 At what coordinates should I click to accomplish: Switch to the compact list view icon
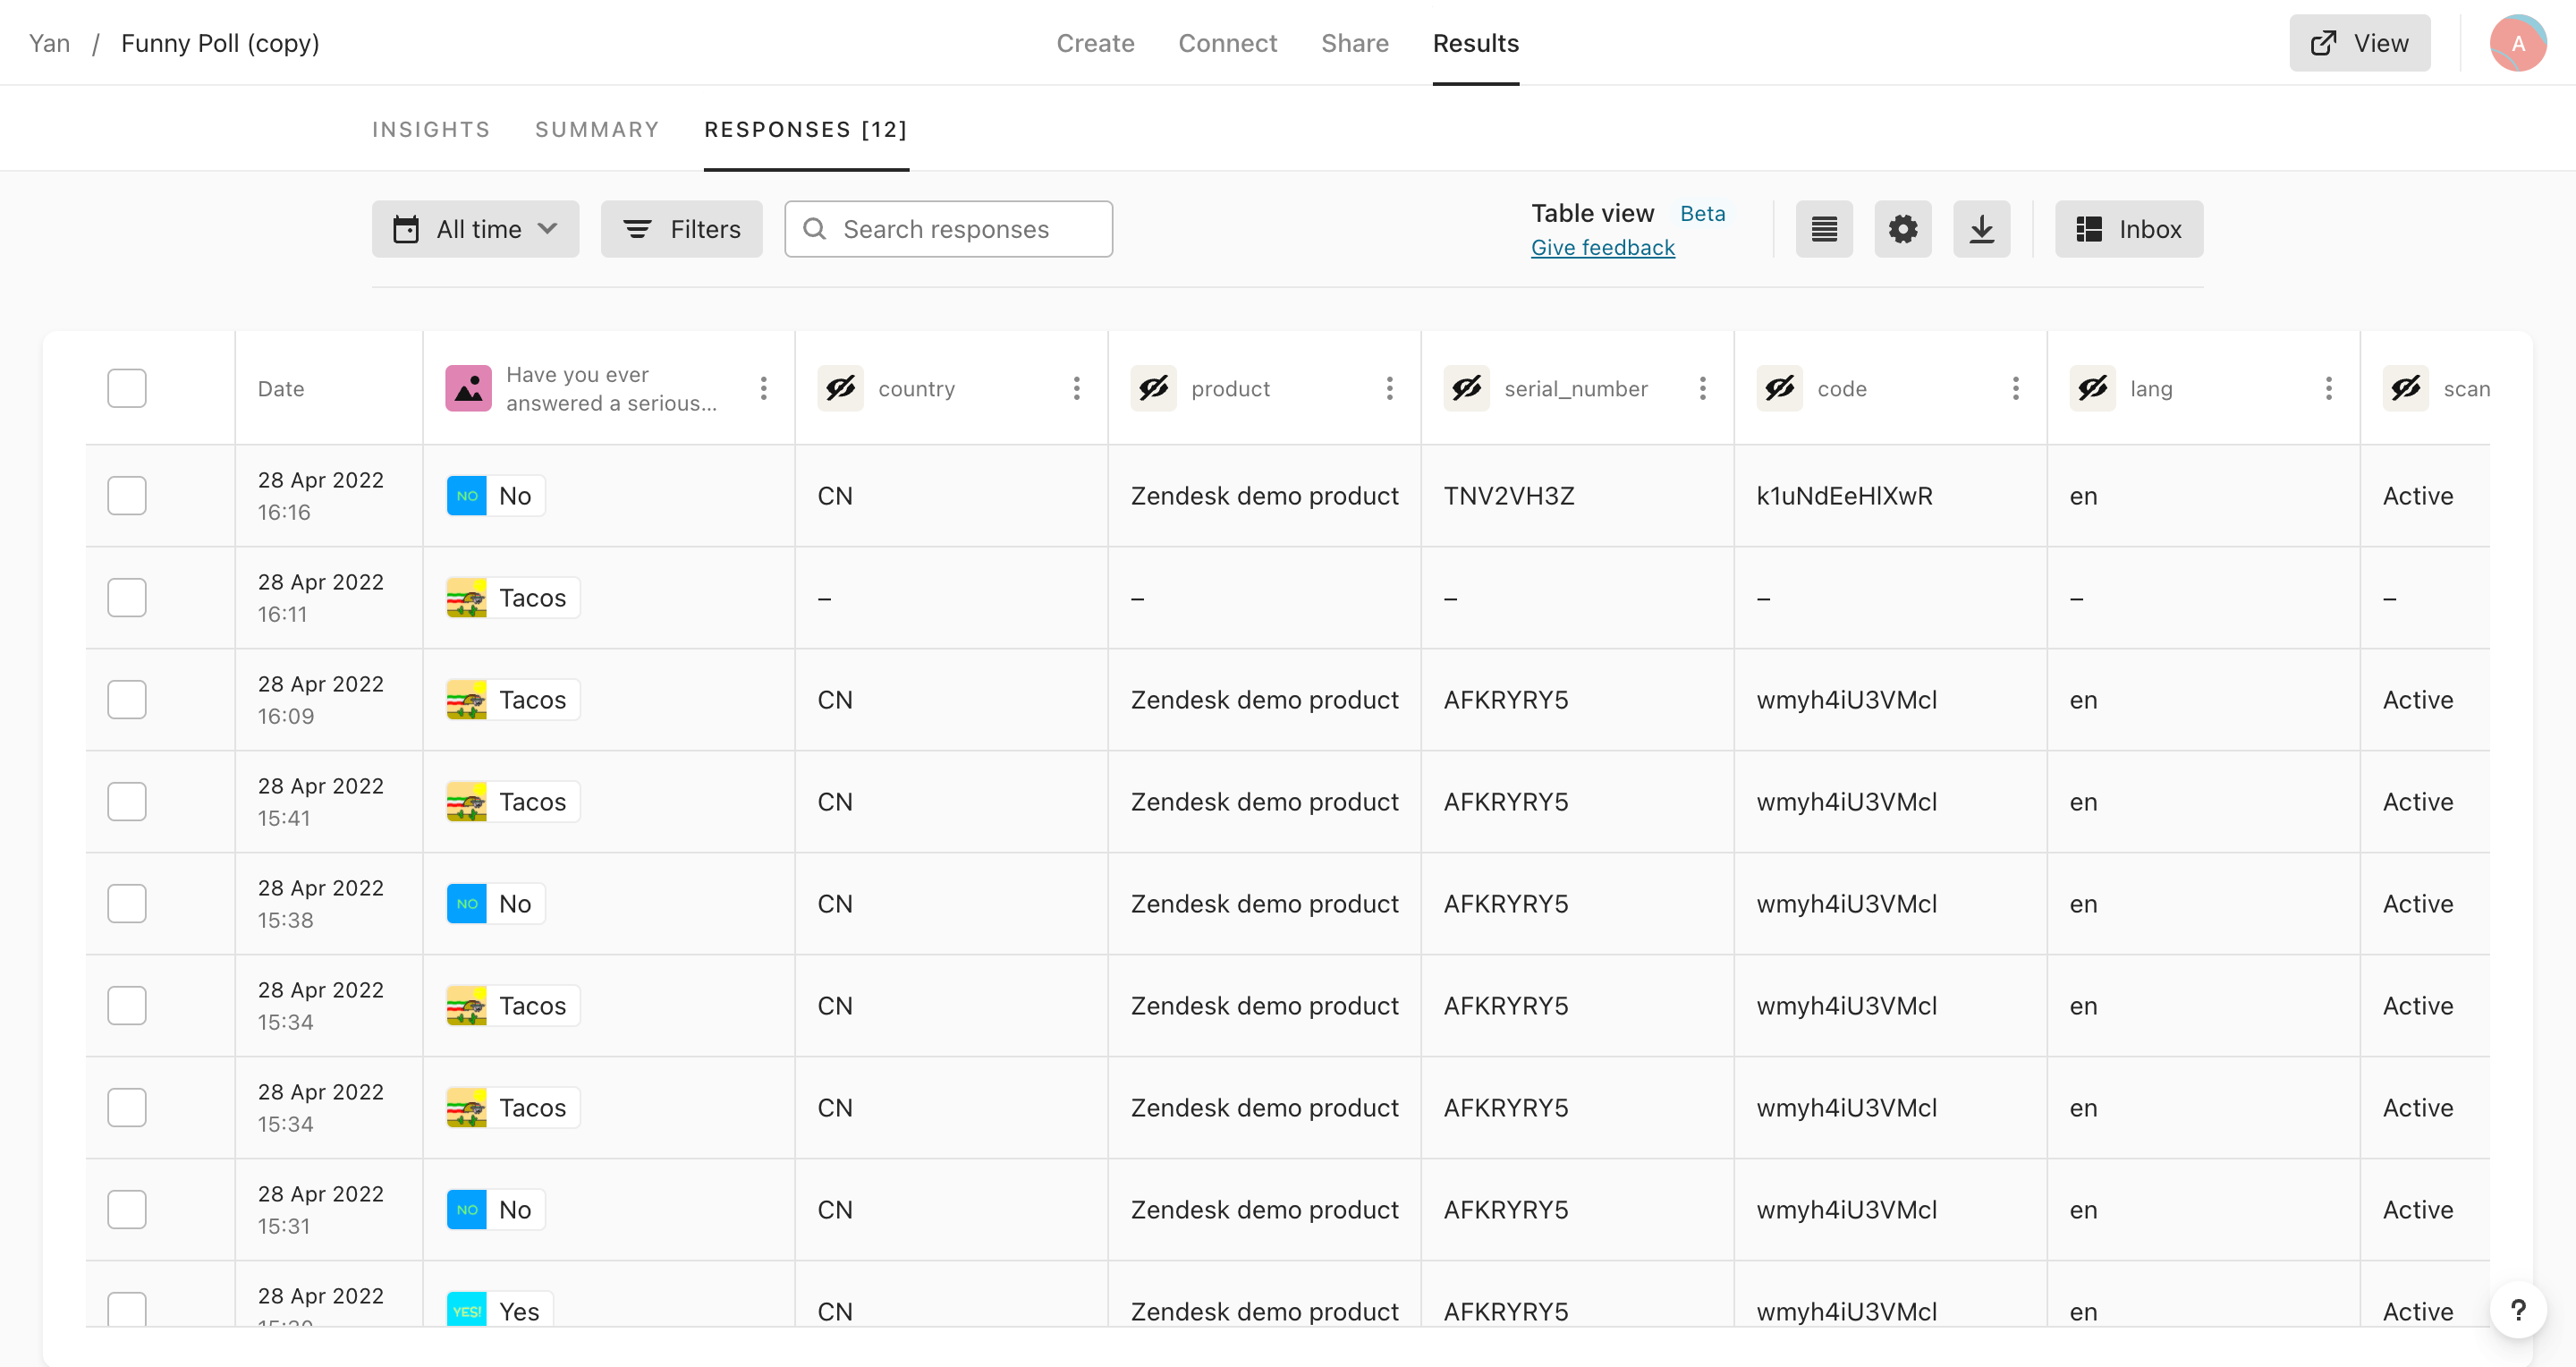[1824, 228]
